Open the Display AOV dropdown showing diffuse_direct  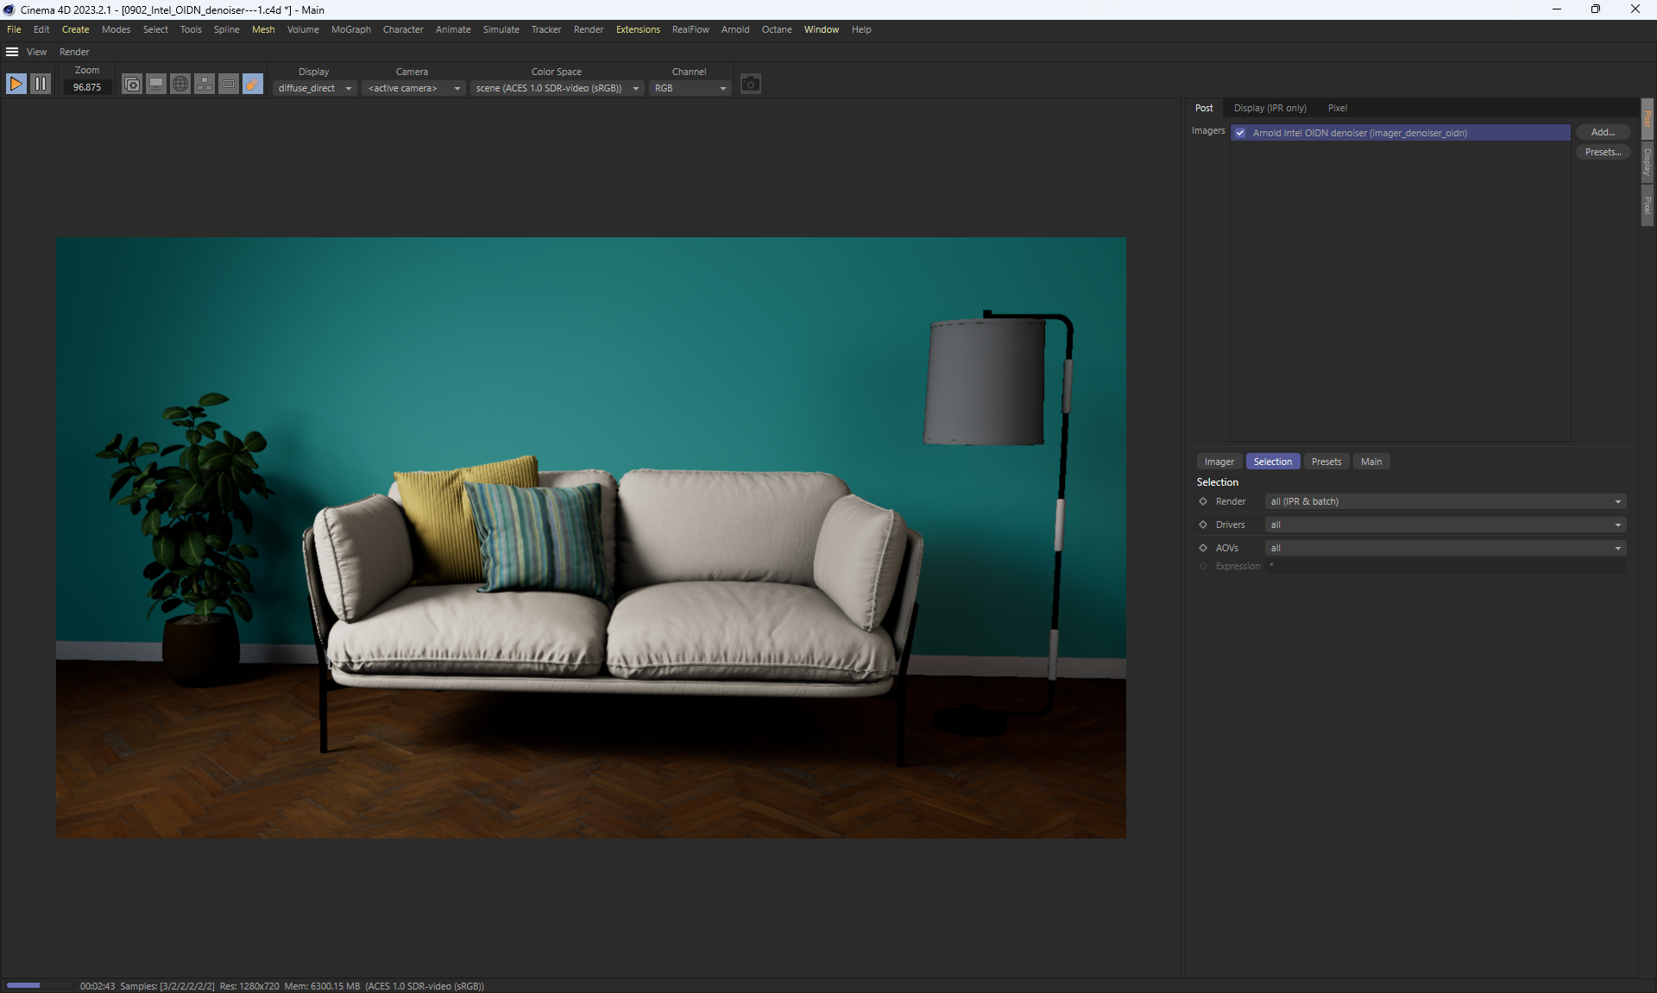tap(315, 88)
